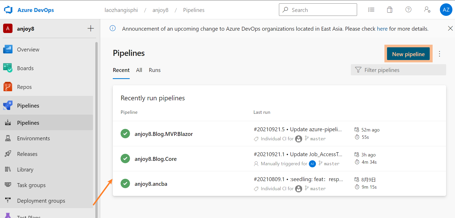Switch to the All tab
Image resolution: width=455 pixels, height=218 pixels.
(x=139, y=70)
